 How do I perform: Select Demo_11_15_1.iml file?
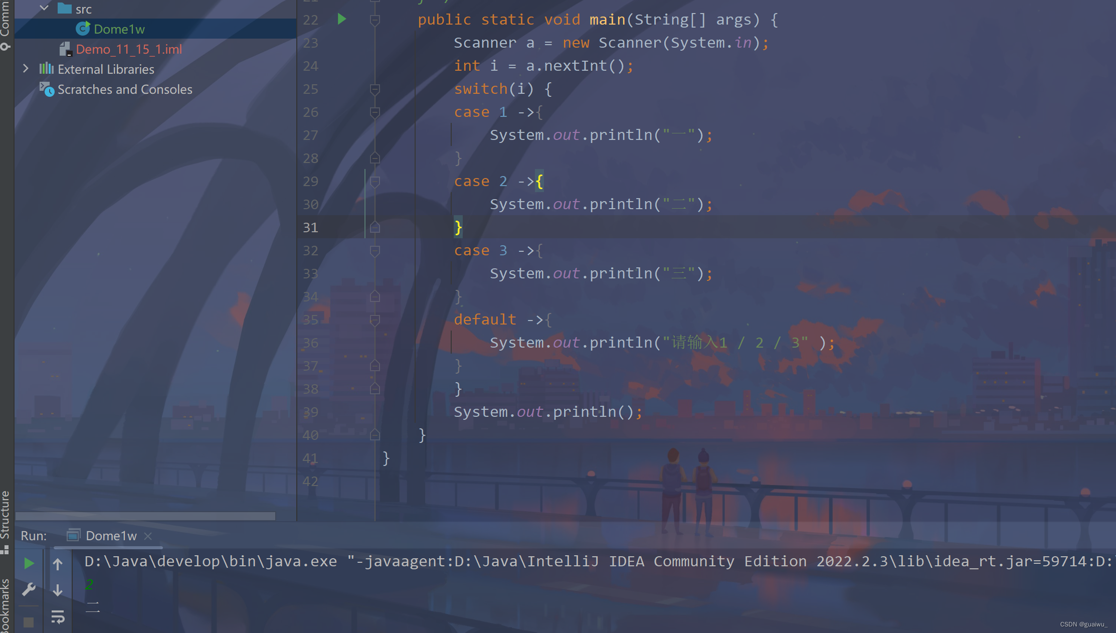tap(129, 49)
